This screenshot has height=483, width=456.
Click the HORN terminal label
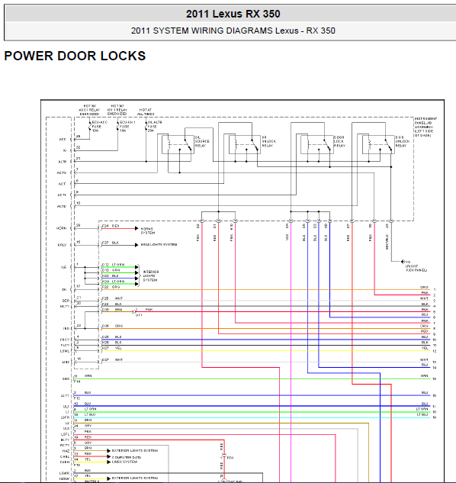click(61, 228)
